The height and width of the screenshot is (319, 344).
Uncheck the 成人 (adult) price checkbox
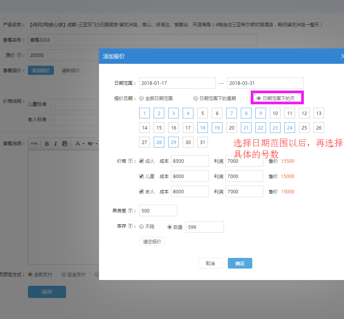(141, 161)
